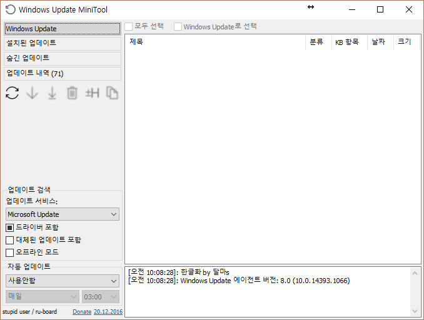424x320 pixels.
Task: Open the Microsoft Update service dropdown
Action: tap(63, 214)
